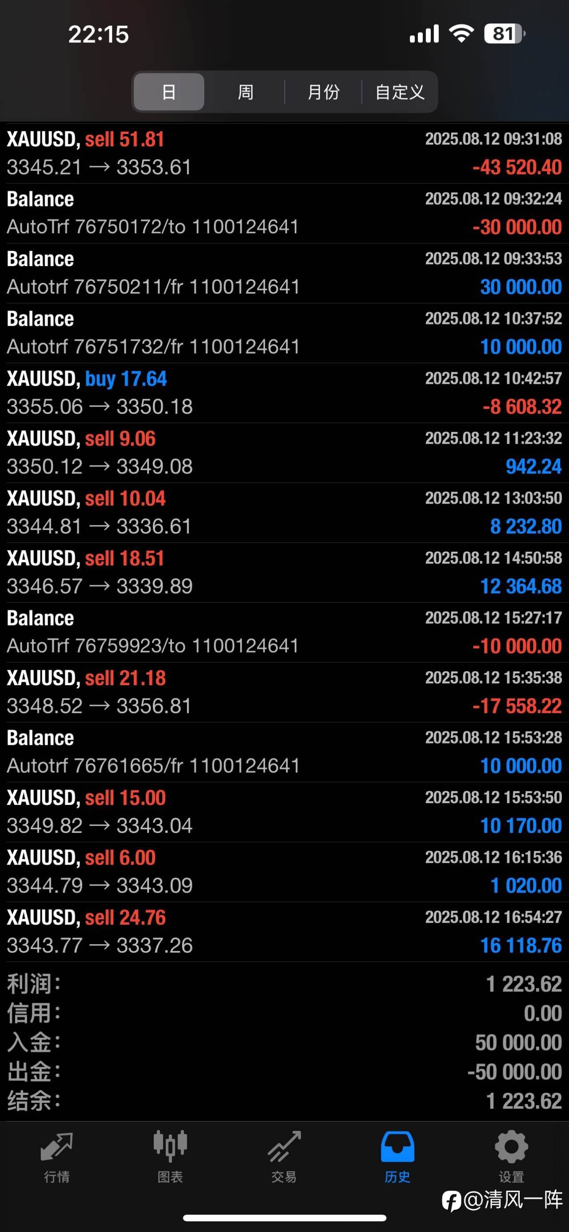Select the 日 day period tab
Viewport: 569px width, 1232px height.
tap(169, 92)
